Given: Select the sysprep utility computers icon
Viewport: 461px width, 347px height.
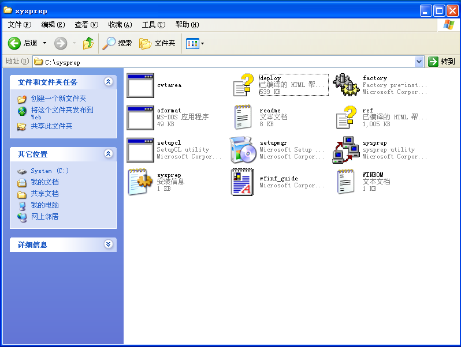Looking at the screenshot, I should (346, 150).
